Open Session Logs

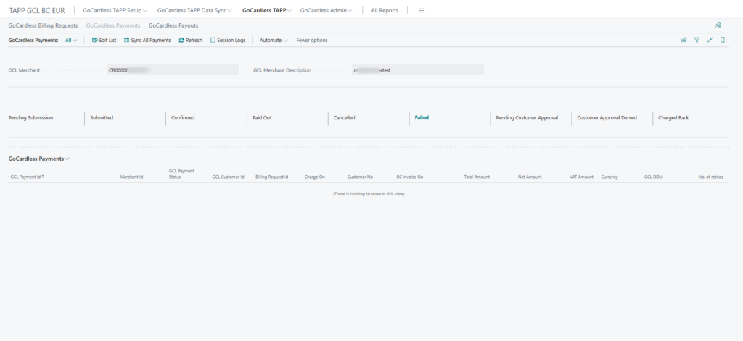pos(213,41)
